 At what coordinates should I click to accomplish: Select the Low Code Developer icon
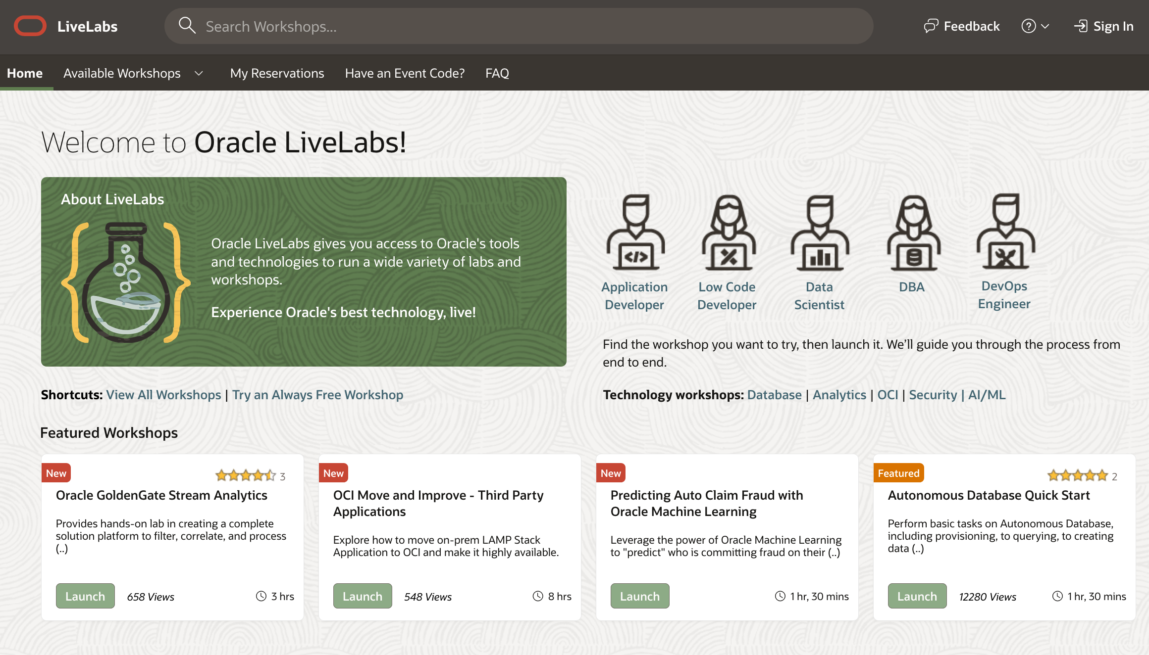[x=728, y=232]
